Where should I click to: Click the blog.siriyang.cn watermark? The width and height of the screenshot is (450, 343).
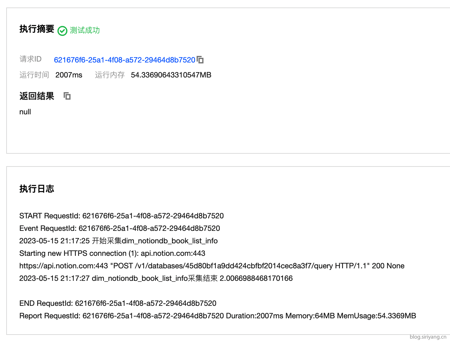tap(428, 337)
